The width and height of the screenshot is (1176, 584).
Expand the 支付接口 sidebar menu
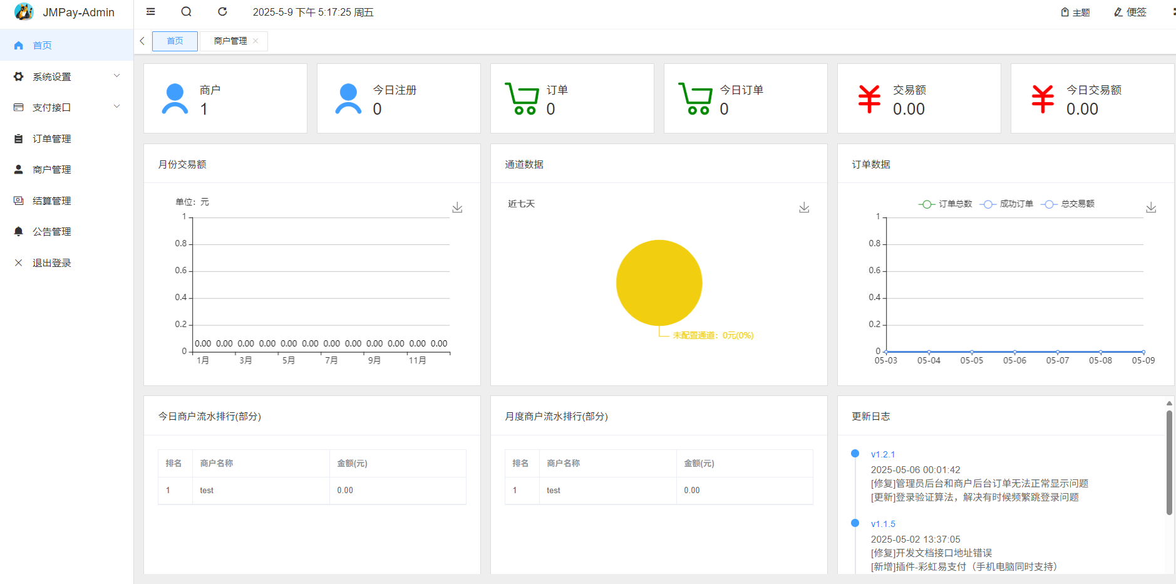[x=66, y=108]
